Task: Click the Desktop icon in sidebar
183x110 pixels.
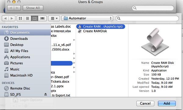Action: coord(6,45)
